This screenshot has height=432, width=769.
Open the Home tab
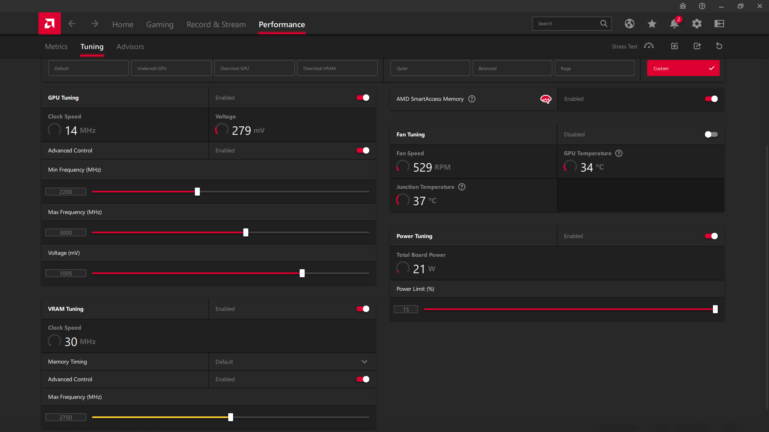[x=123, y=24]
